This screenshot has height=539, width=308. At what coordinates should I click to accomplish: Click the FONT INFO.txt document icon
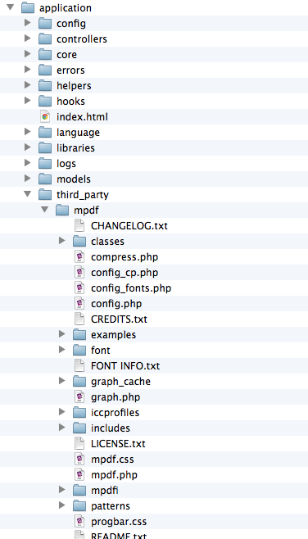pos(79,365)
